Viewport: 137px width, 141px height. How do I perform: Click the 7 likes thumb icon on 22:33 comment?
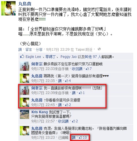pyautogui.click(x=87, y=69)
